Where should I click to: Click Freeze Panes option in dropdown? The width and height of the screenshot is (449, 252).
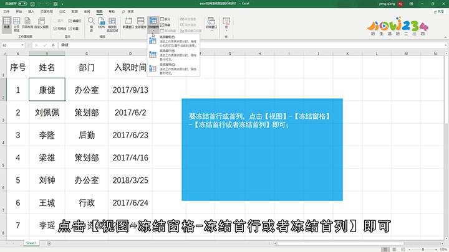pyautogui.click(x=173, y=42)
